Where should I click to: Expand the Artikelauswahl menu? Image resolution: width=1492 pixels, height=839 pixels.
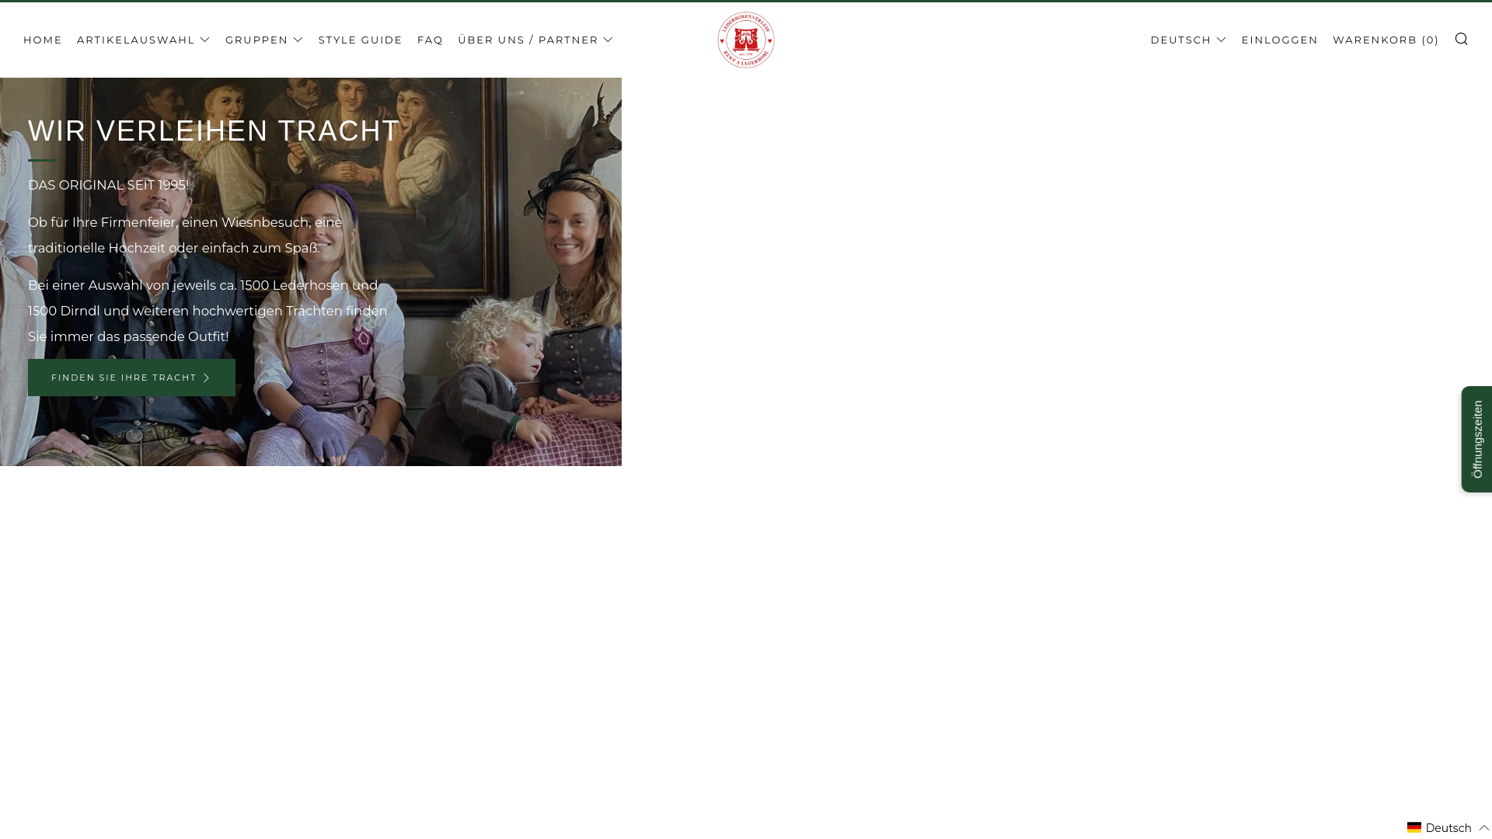[144, 40]
